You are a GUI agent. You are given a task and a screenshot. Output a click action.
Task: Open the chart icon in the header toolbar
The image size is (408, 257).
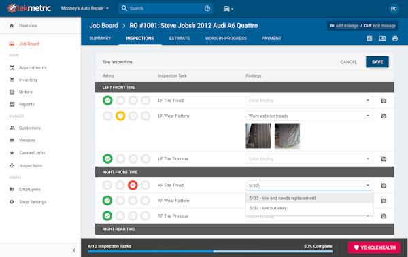[369, 39]
